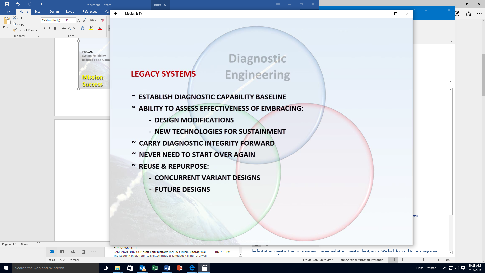Click the Format Painter tool

coord(25,30)
